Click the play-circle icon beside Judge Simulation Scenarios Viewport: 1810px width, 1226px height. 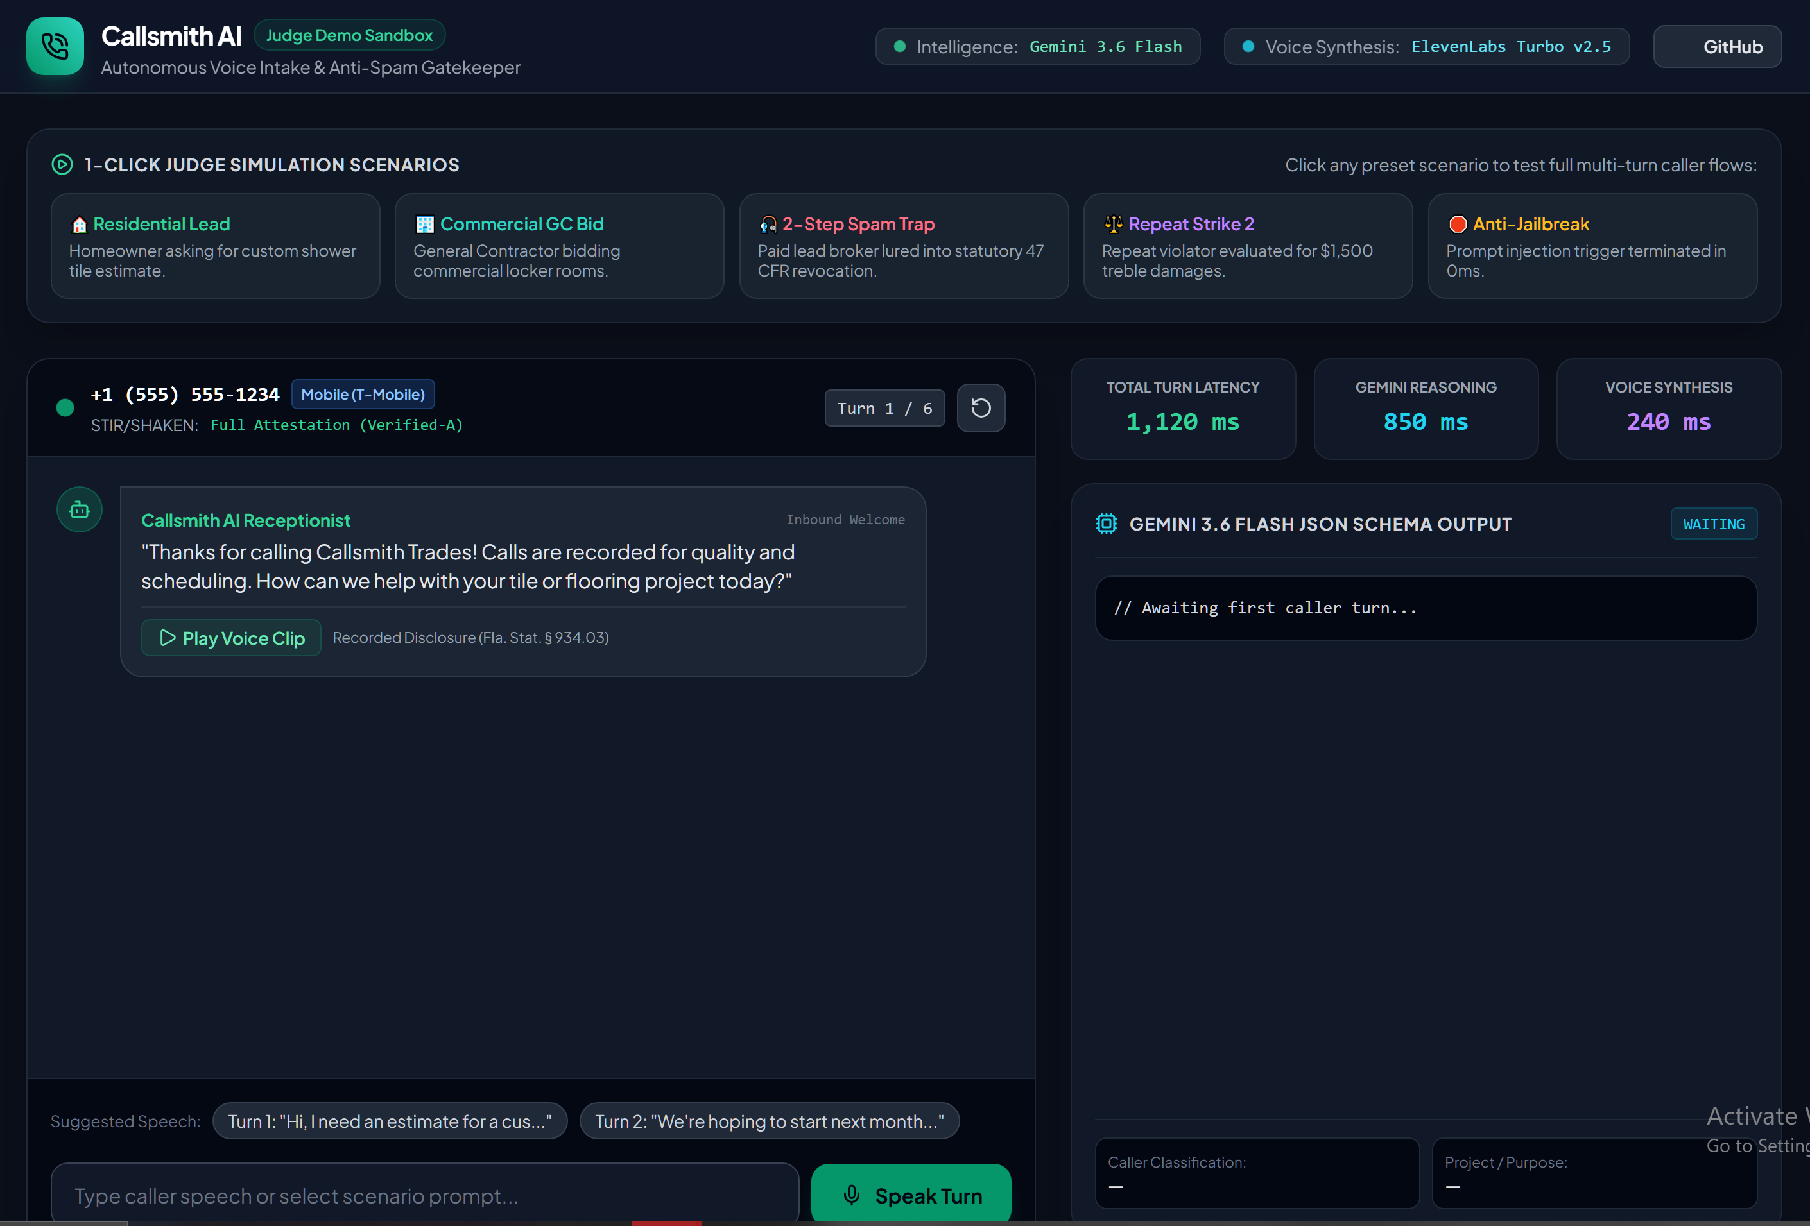click(x=62, y=164)
